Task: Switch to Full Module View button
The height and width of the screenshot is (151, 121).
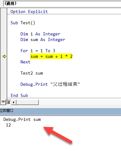Action: click(x=8, y=102)
